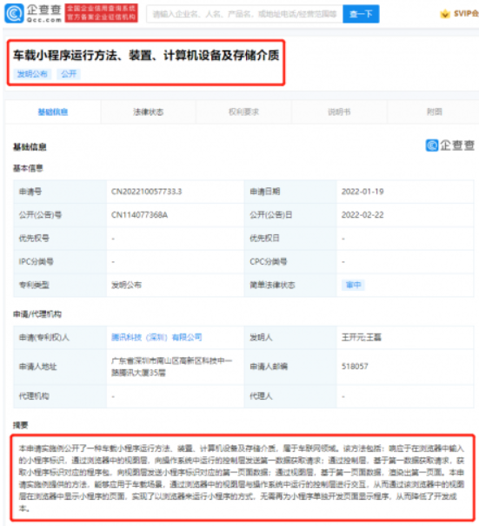Click the SVIP membership link
Viewport: 479px width, 526px height.
[x=466, y=14]
